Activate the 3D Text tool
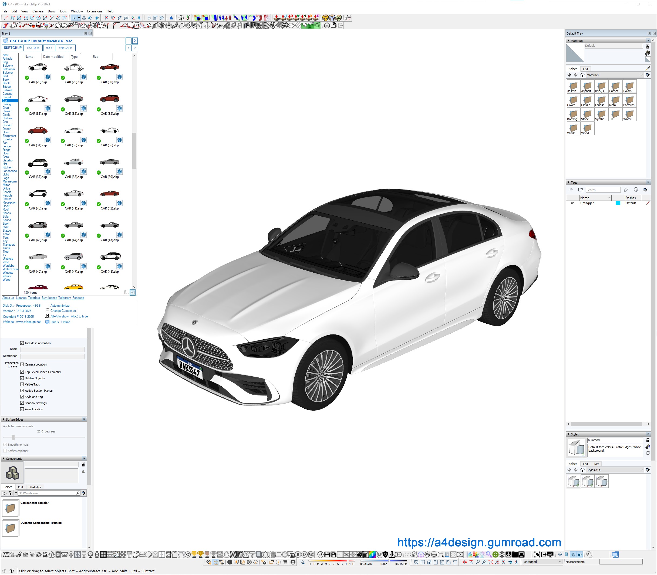657x575 pixels. (139, 18)
